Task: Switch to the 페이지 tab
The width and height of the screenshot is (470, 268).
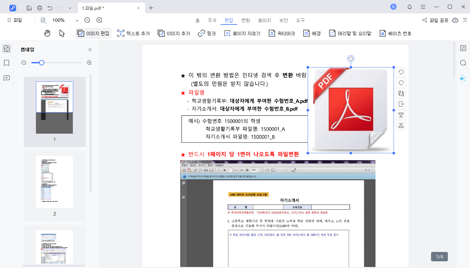Action: [x=265, y=20]
